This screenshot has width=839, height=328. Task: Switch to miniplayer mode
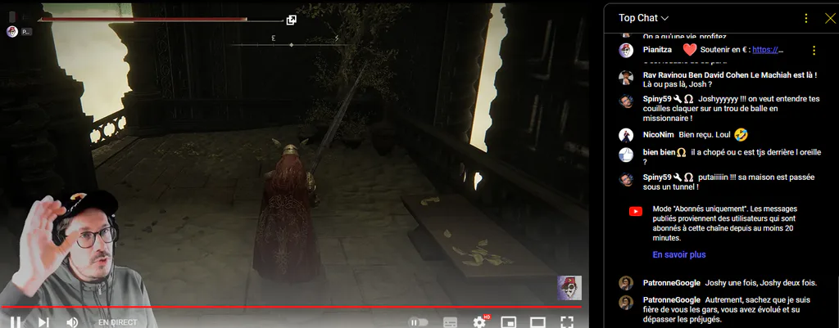pyautogui.click(x=508, y=322)
